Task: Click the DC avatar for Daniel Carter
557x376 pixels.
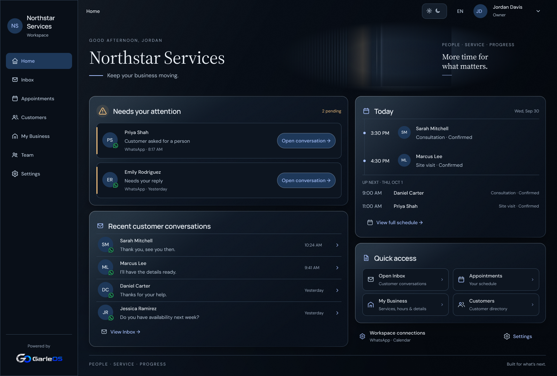Action: (x=105, y=290)
